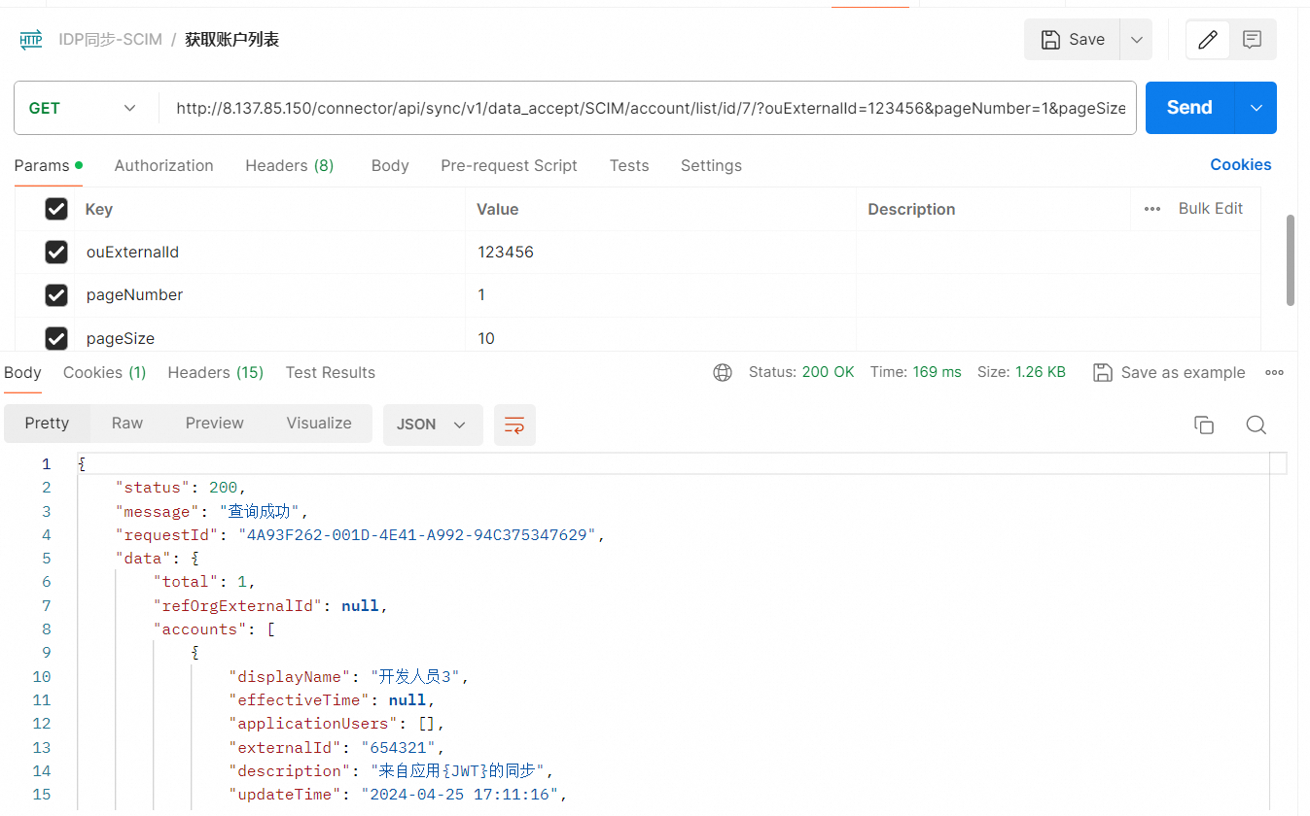Open the Headers (8) request tab
The width and height of the screenshot is (1310, 816).
tap(290, 165)
